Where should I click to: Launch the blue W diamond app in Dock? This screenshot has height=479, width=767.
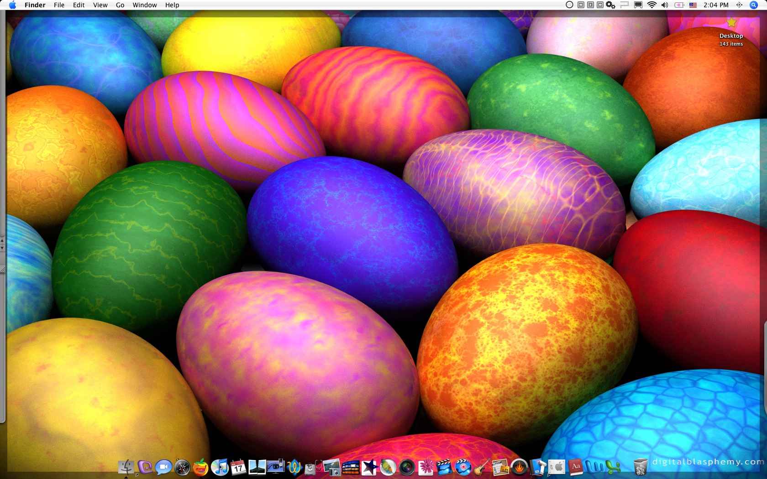294,467
